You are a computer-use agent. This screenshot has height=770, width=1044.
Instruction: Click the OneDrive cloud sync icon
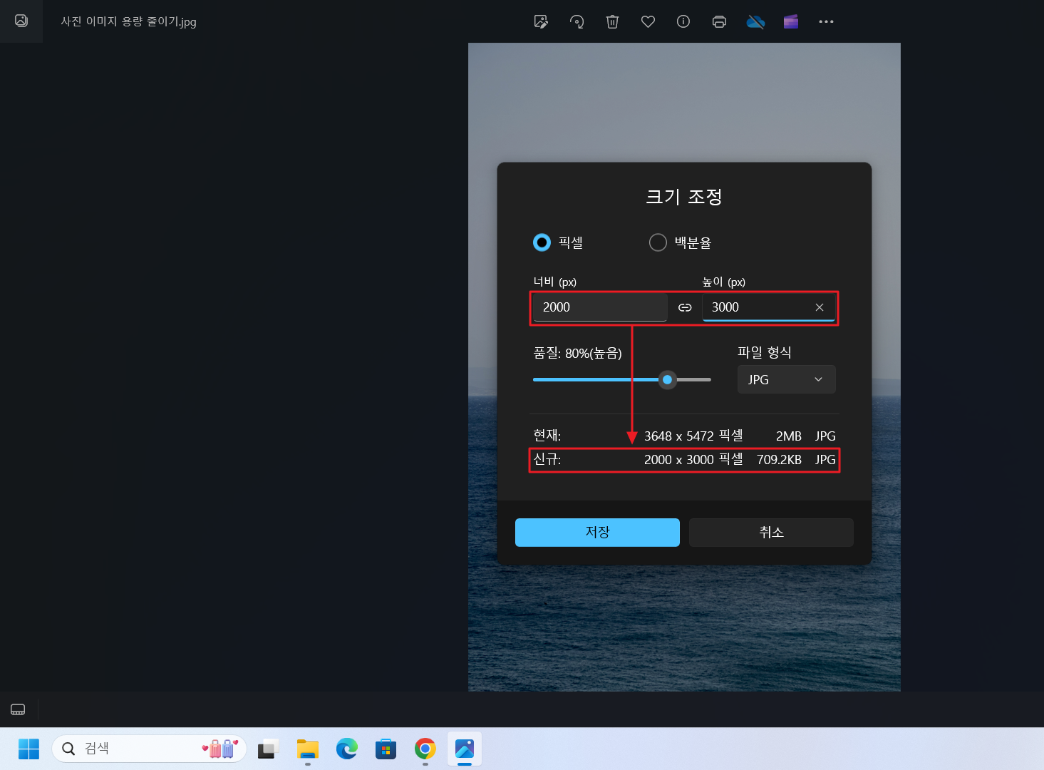point(755,21)
